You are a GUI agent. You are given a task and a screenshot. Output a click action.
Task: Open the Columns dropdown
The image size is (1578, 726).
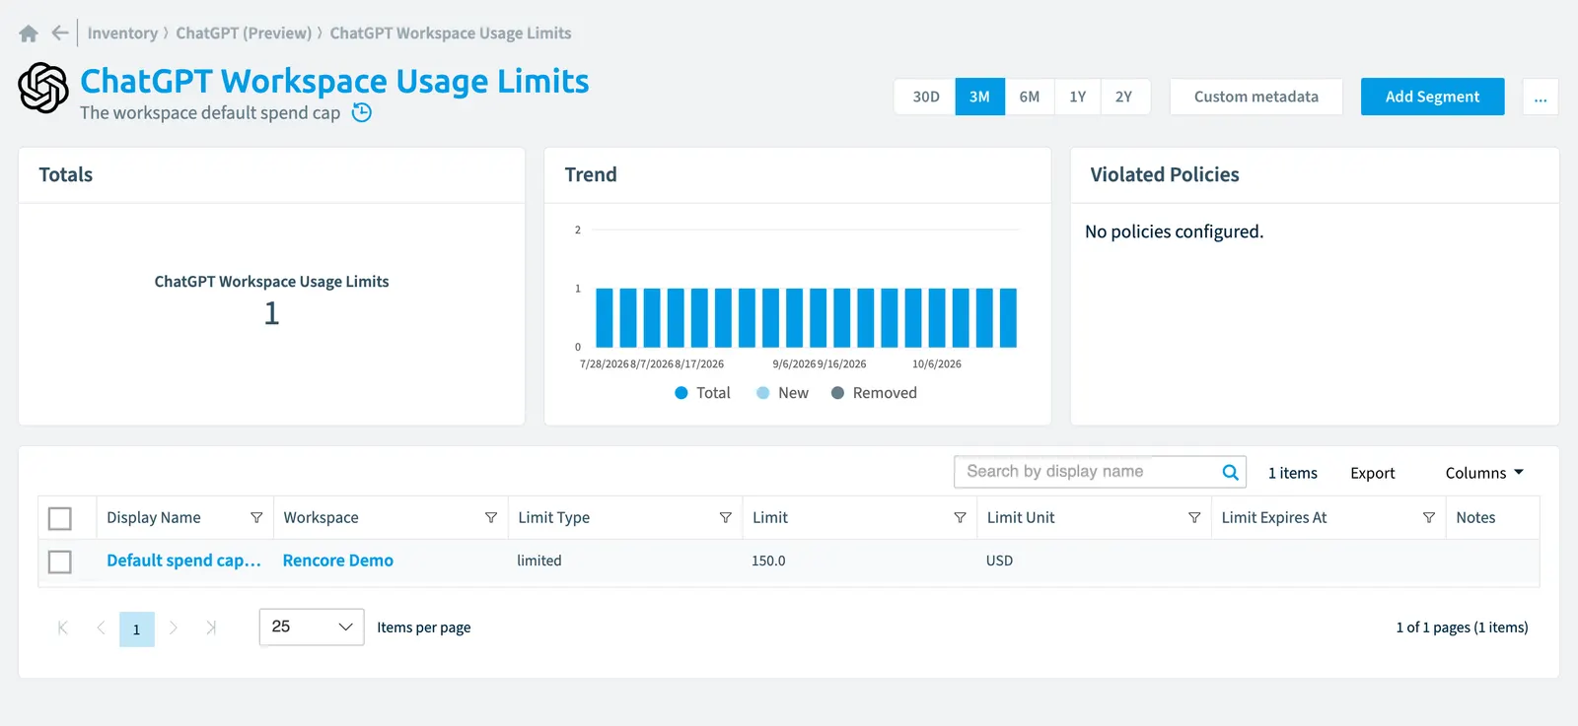(1484, 473)
